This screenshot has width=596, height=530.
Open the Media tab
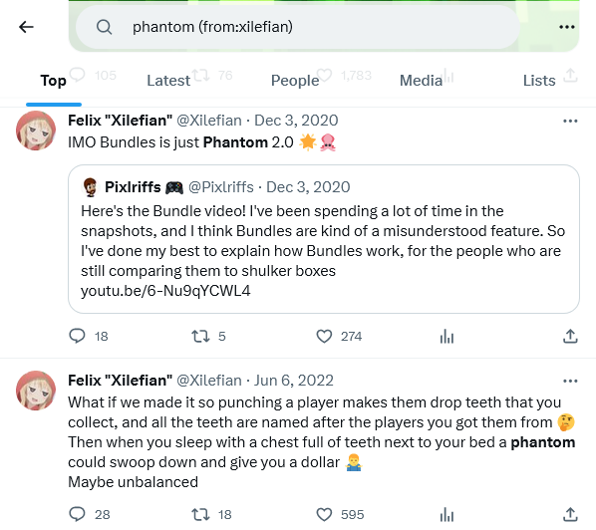click(421, 81)
